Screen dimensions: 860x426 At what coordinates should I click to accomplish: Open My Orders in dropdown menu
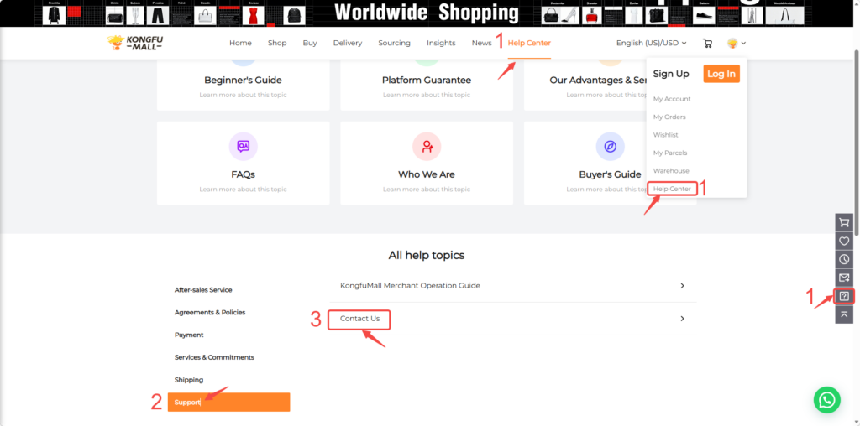669,117
